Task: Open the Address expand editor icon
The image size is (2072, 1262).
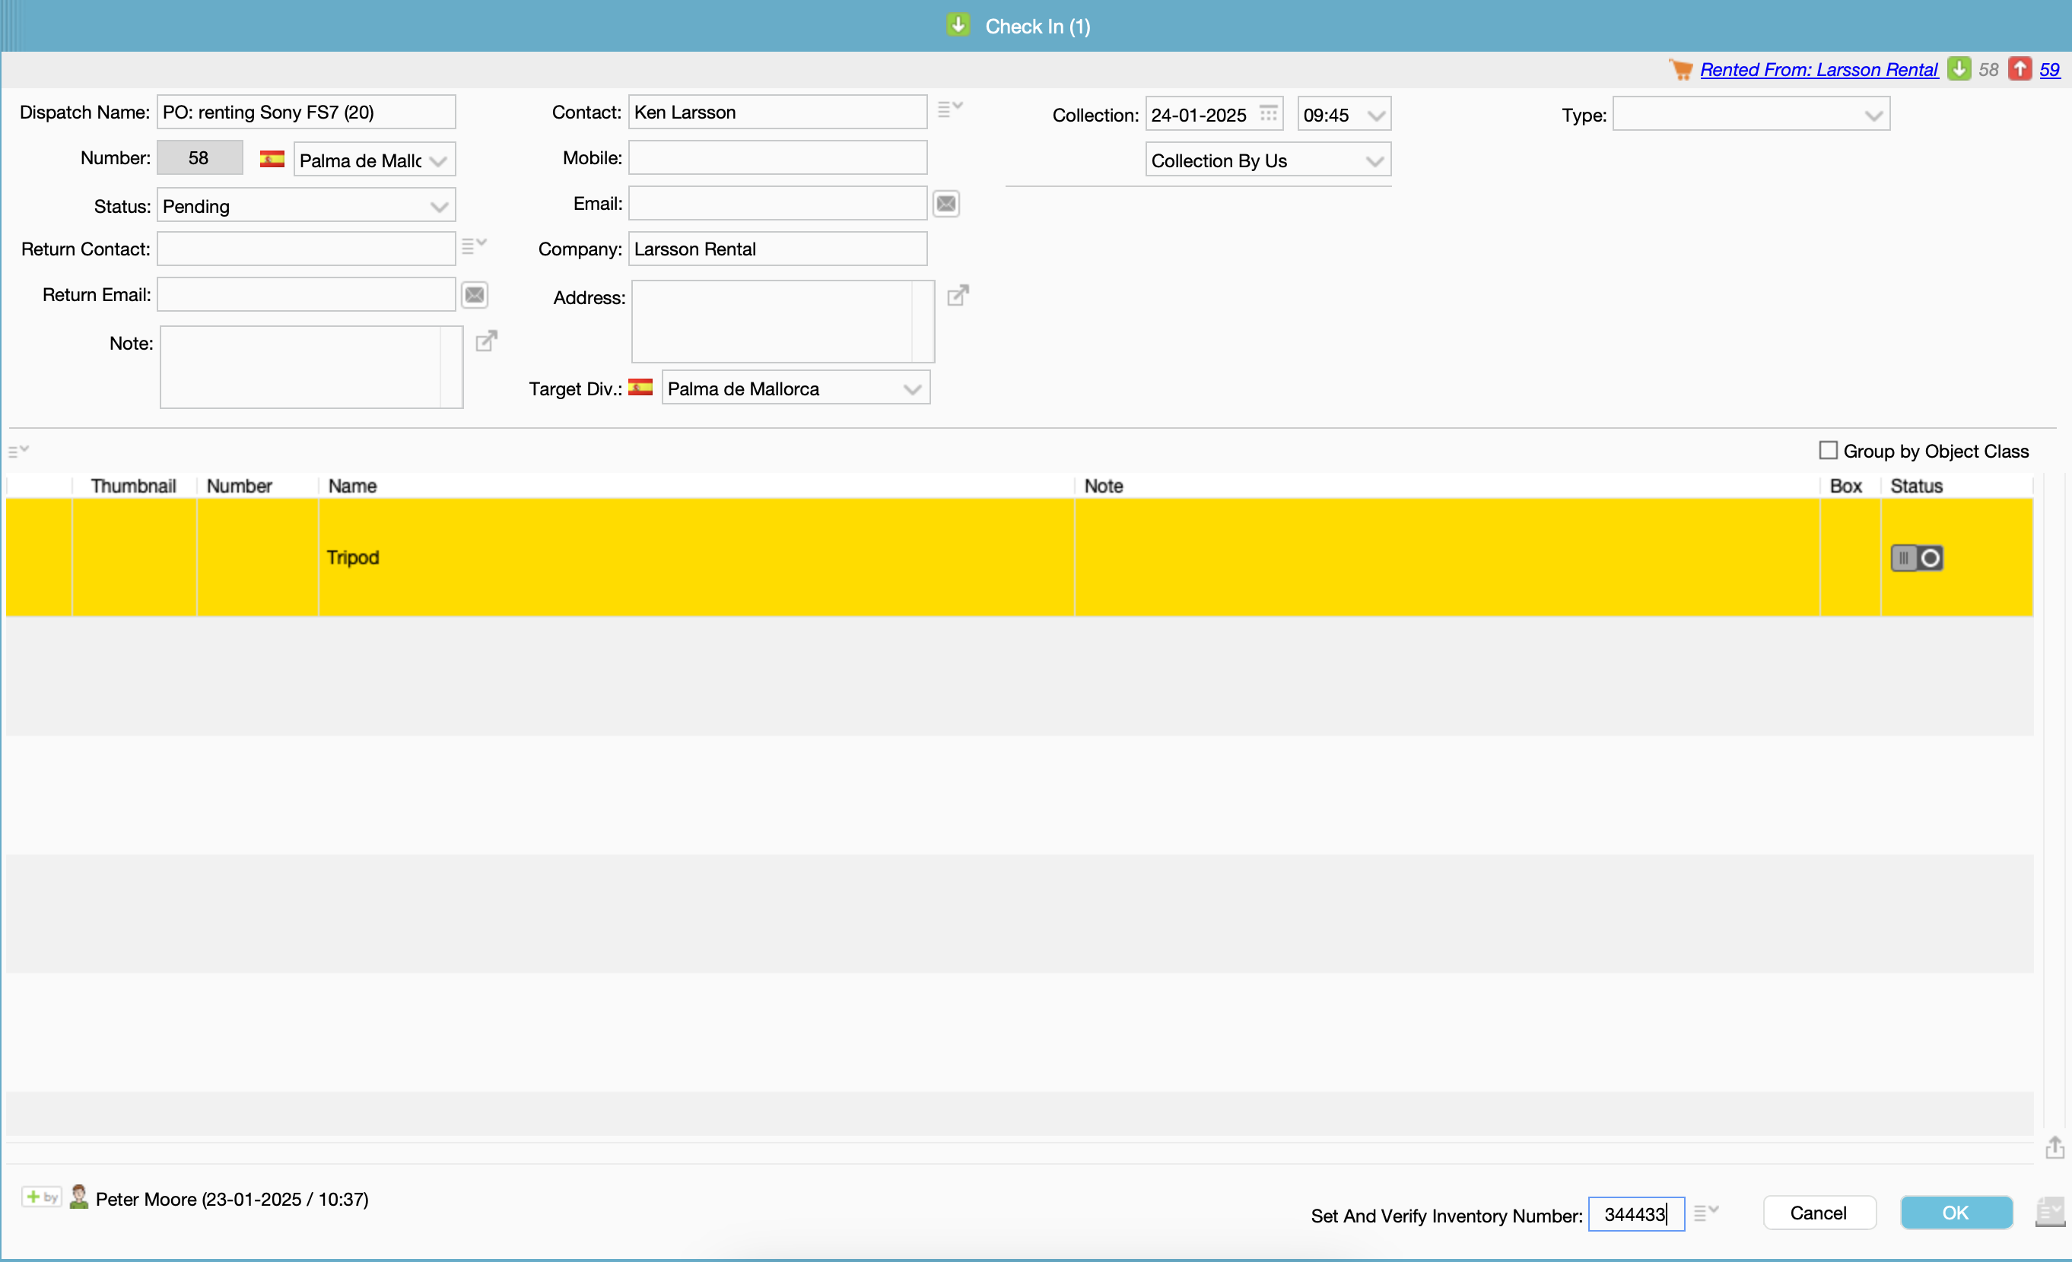Action: coord(957,296)
